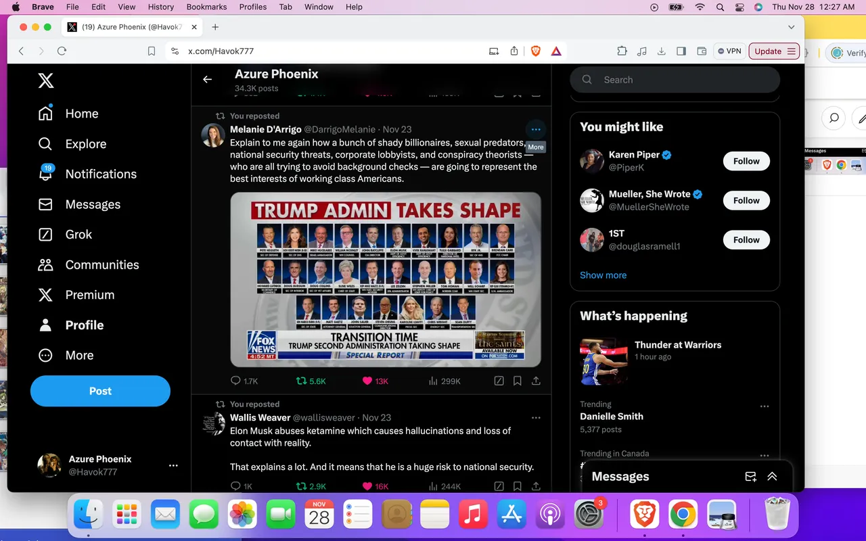Open Danielle Smith trending topic
This screenshot has height=541, width=866.
click(x=612, y=417)
